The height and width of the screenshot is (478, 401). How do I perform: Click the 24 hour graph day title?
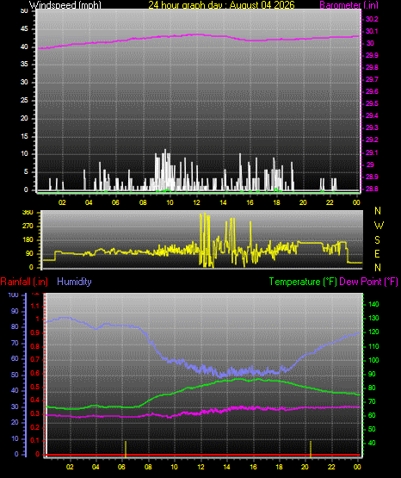221,4
